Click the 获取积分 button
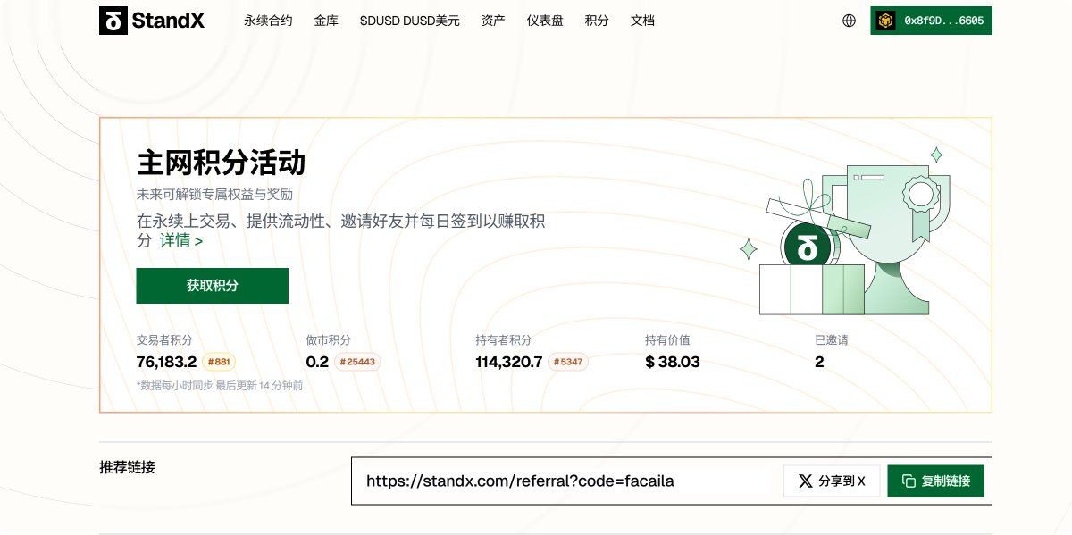Image resolution: width=1072 pixels, height=535 pixels. tap(213, 286)
